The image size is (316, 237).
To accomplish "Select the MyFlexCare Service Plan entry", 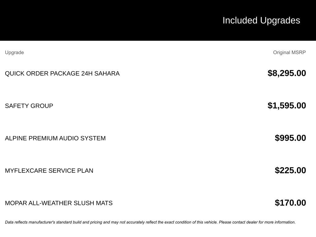I will [49, 171].
